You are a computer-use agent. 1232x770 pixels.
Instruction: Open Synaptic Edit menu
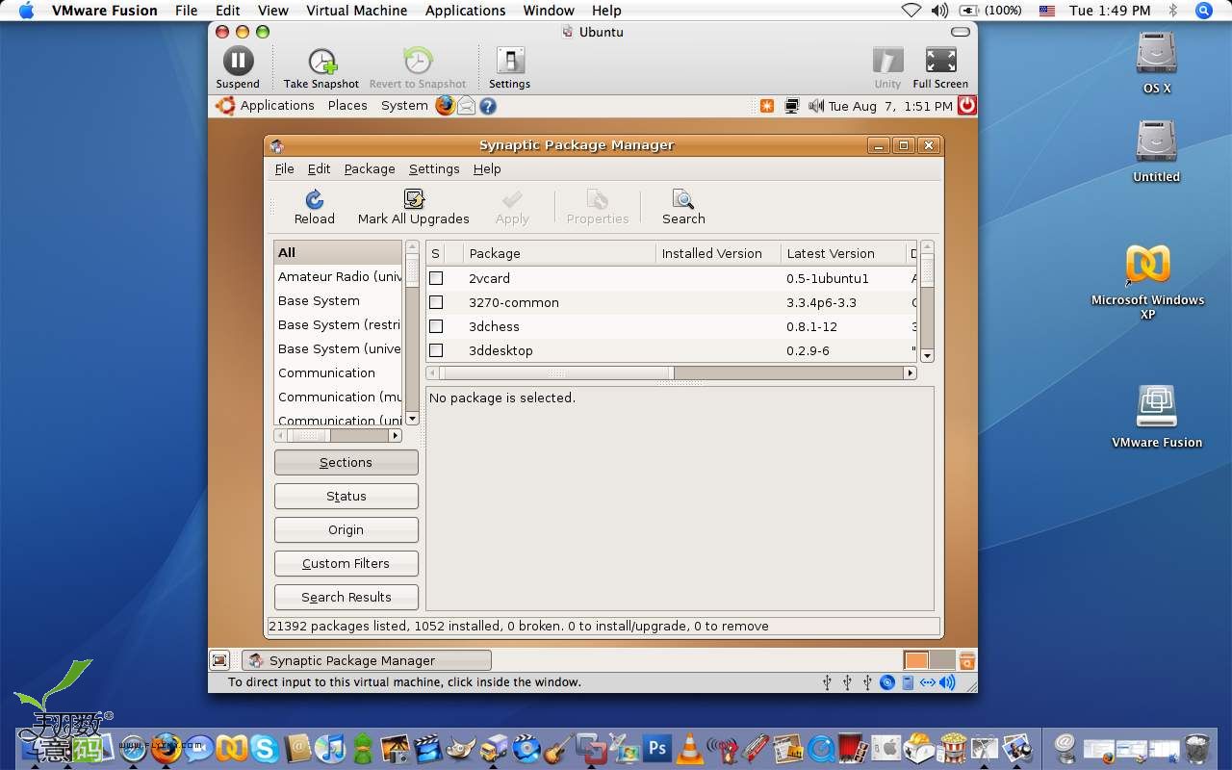click(319, 168)
